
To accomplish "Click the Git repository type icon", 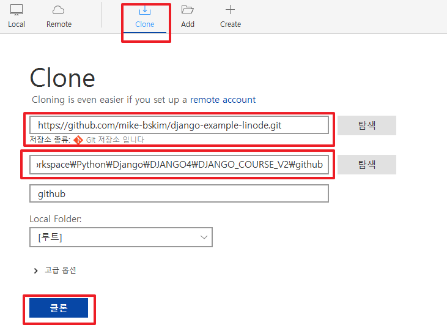I will [78, 140].
